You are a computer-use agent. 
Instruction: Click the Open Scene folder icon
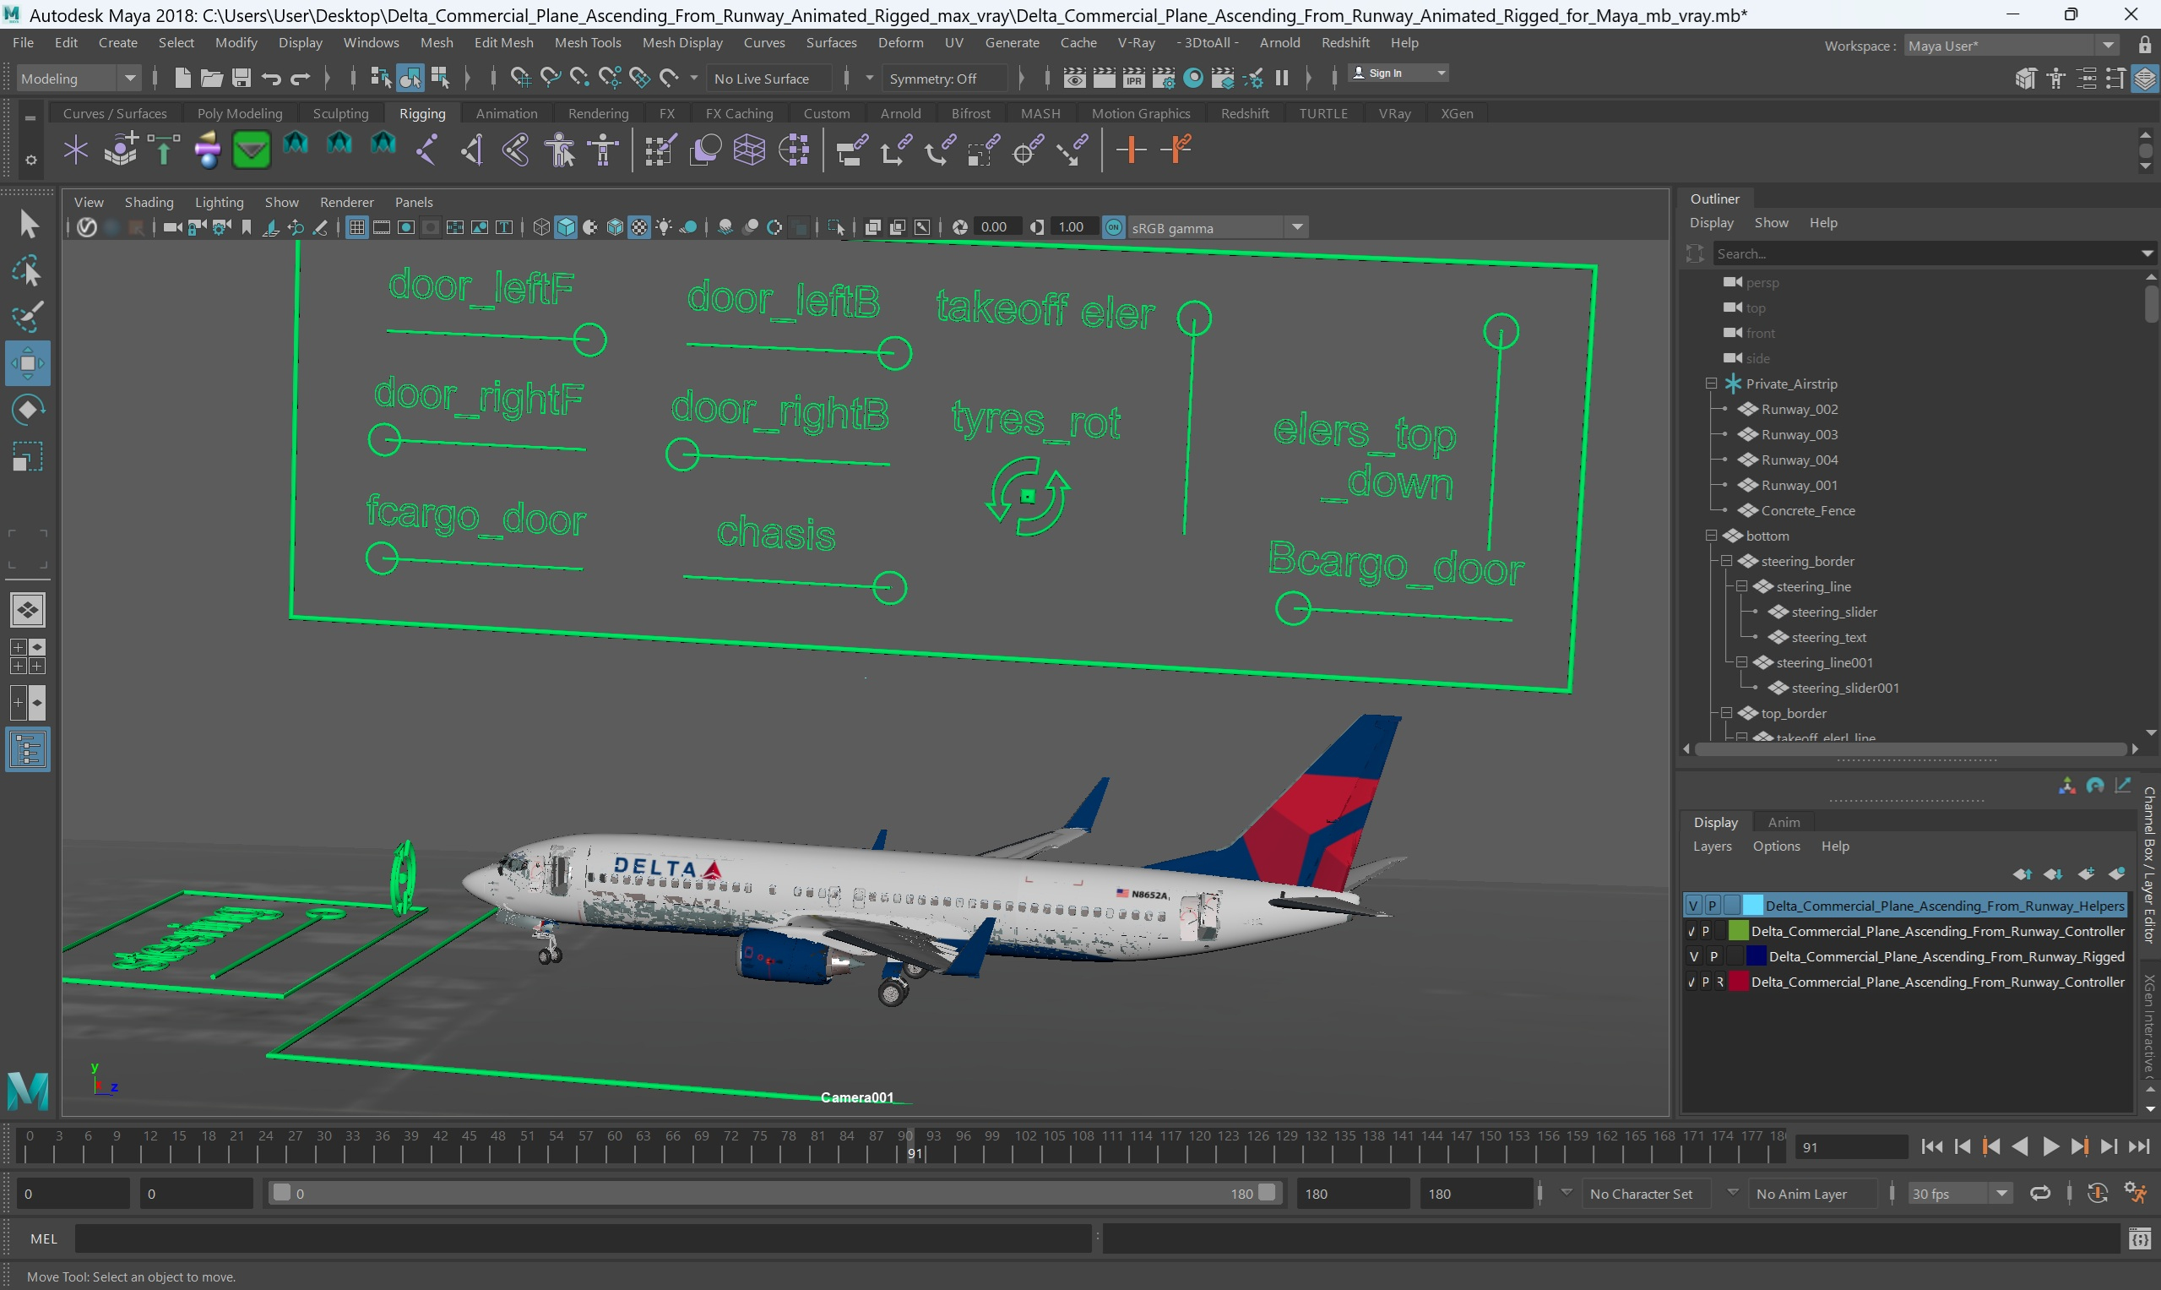(x=211, y=79)
